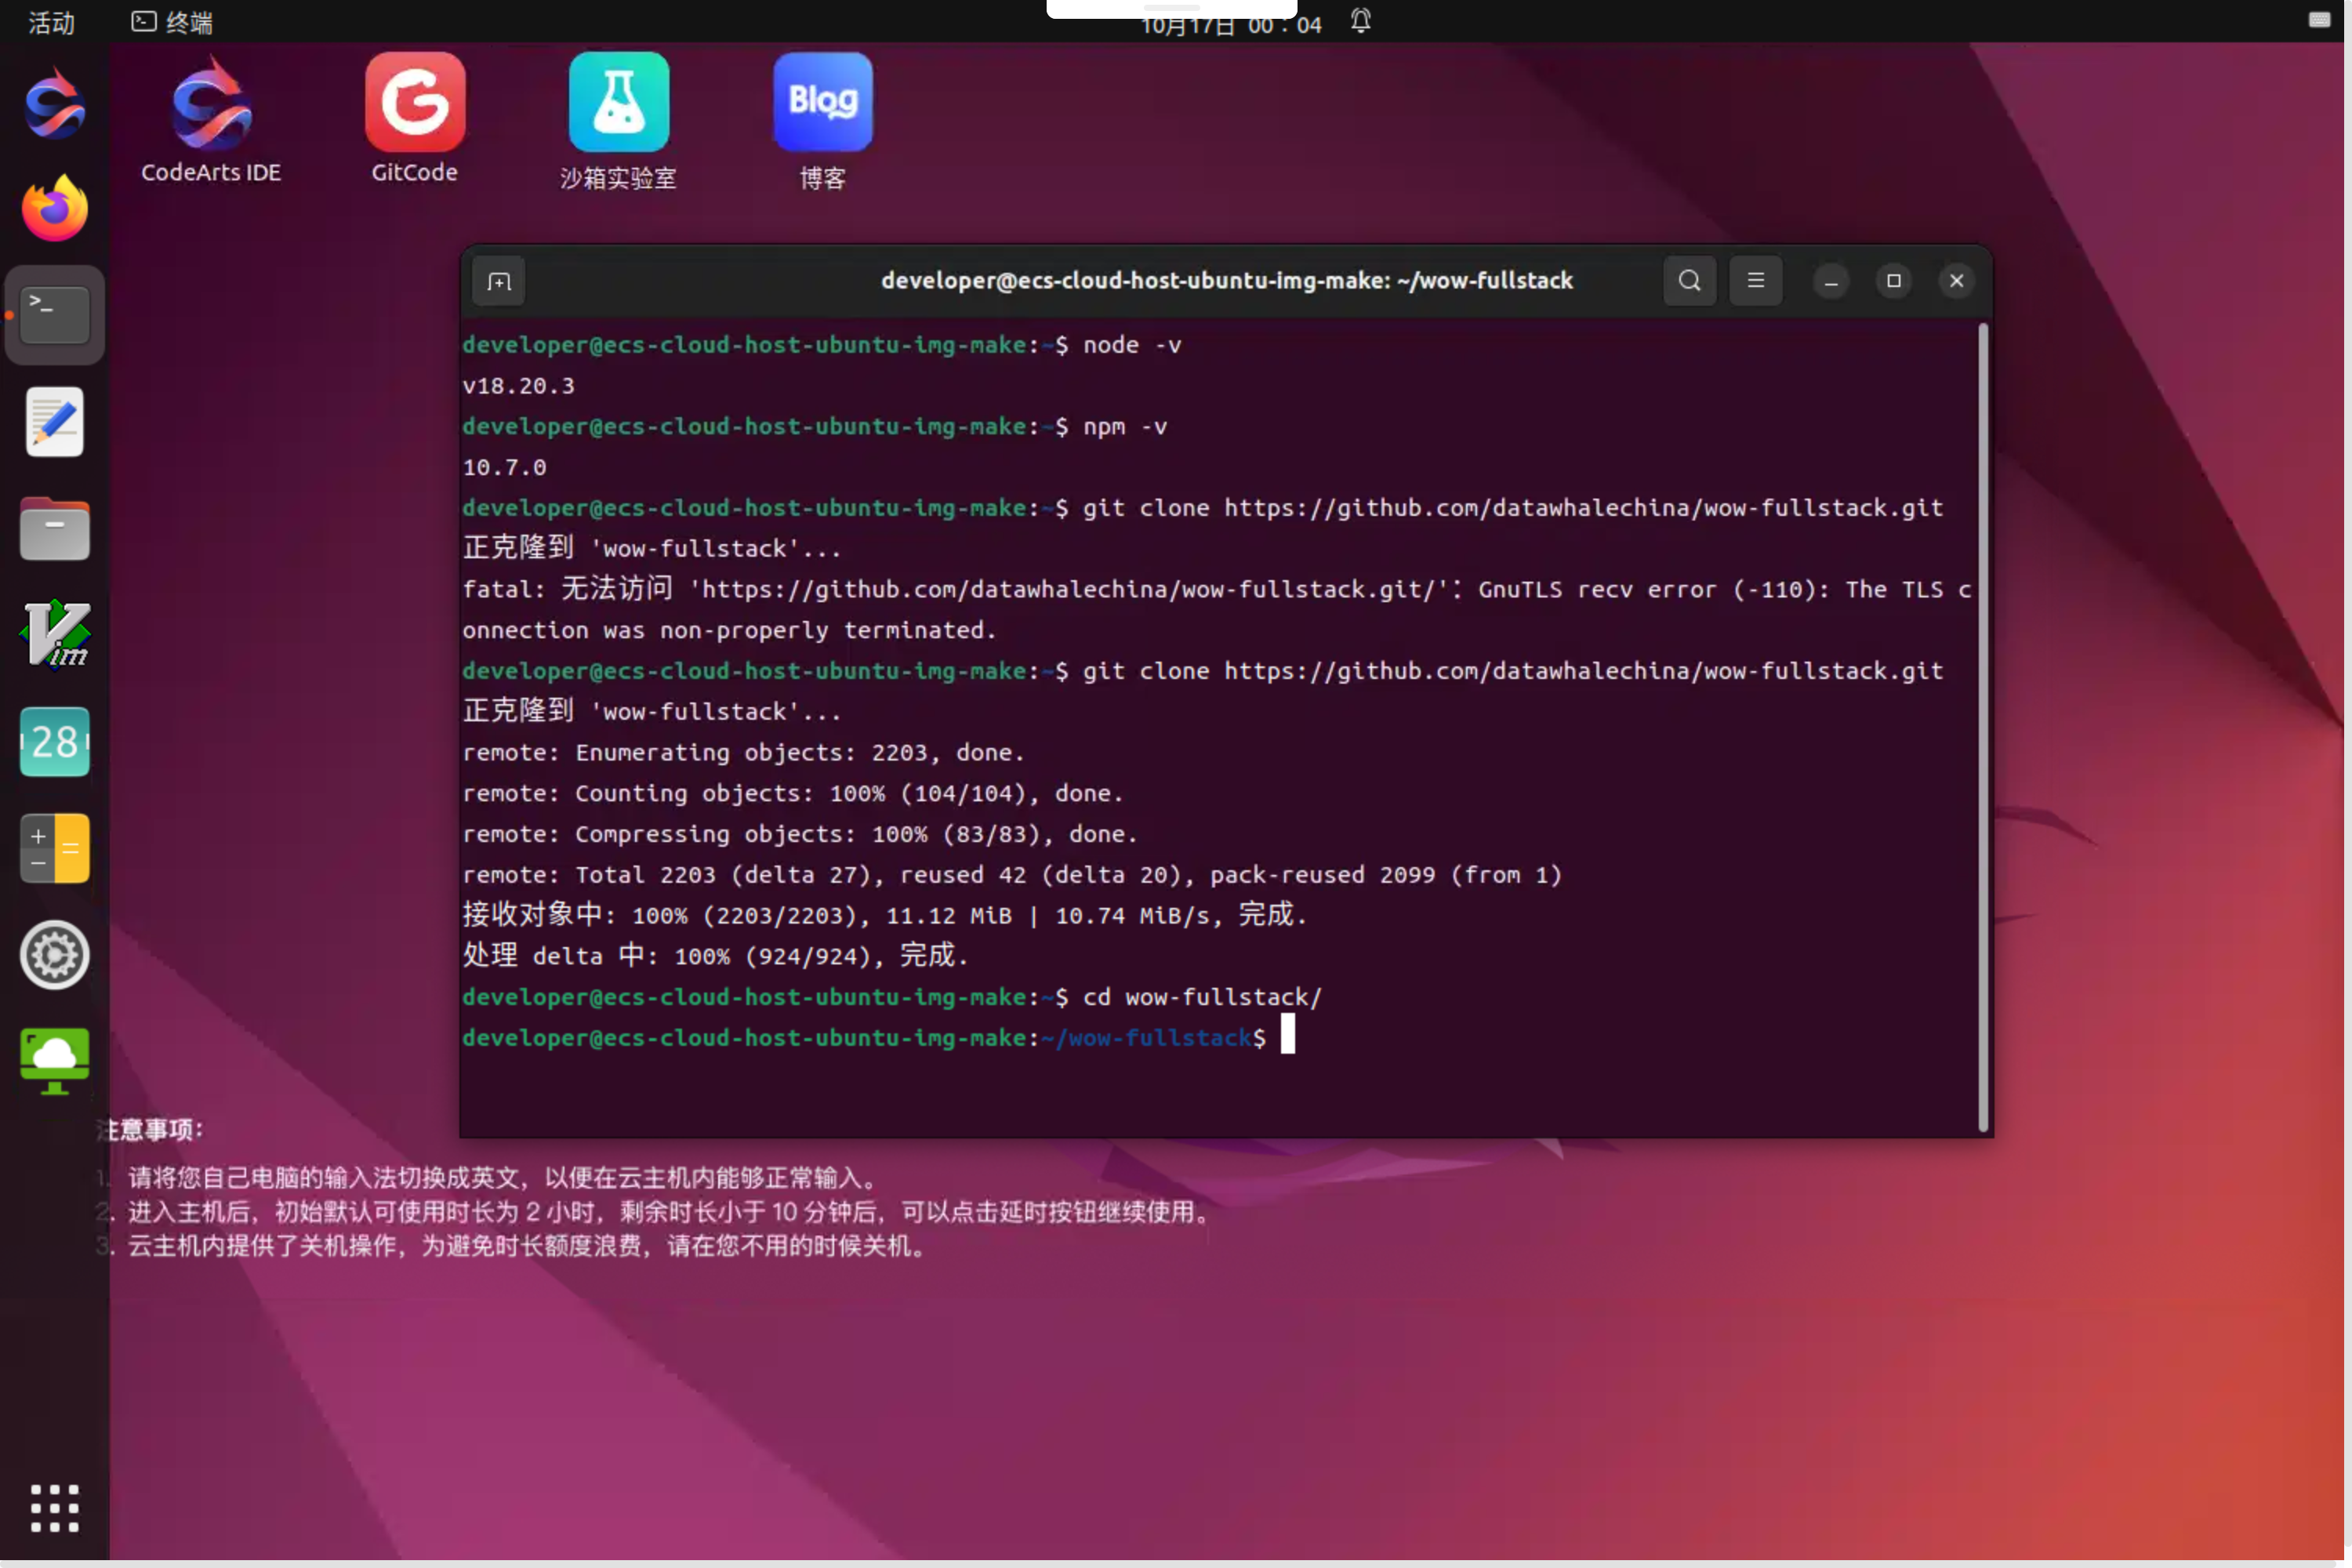Image resolution: width=2352 pixels, height=1568 pixels.
Task: Open the date and time panel
Action: coord(1231,25)
